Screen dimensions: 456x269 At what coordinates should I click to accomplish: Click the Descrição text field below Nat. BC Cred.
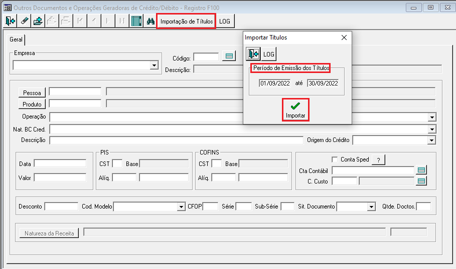[176, 140]
